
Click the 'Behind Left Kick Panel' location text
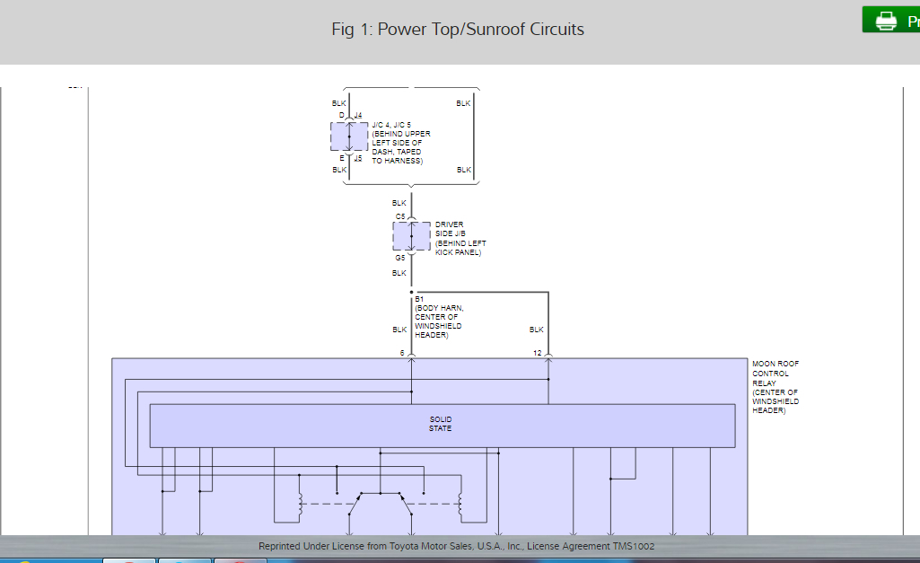click(x=460, y=248)
